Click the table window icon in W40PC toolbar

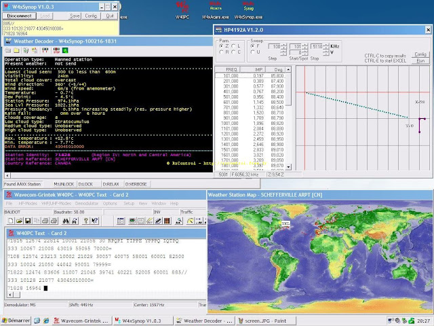121,221
